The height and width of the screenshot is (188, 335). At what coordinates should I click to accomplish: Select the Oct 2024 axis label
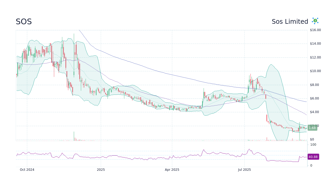pyautogui.click(x=27, y=169)
